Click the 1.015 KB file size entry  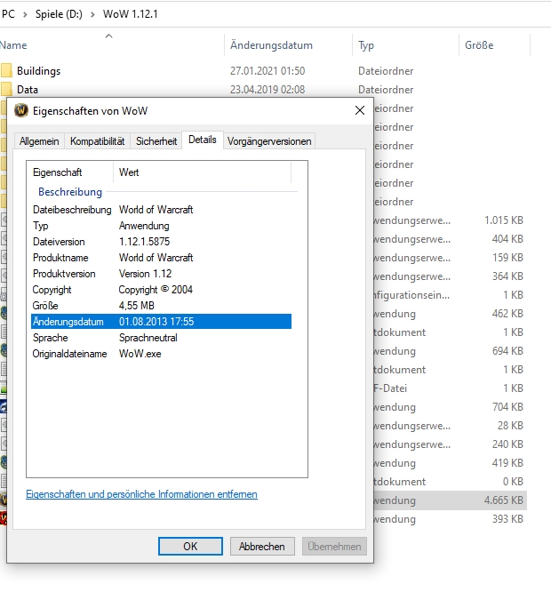[504, 220]
